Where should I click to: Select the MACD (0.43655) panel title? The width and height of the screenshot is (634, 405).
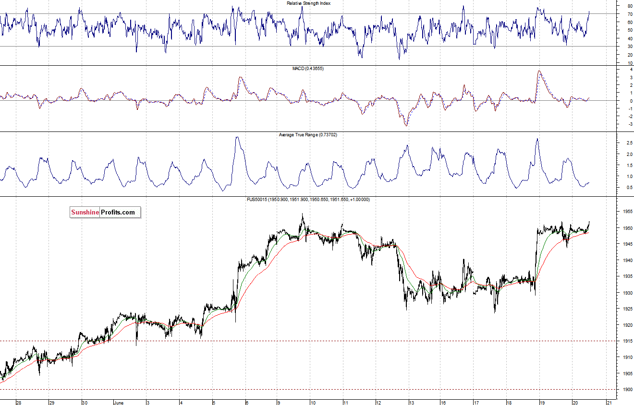308,69
